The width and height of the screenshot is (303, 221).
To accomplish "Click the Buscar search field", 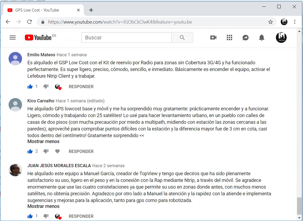I will click(x=127, y=38).
